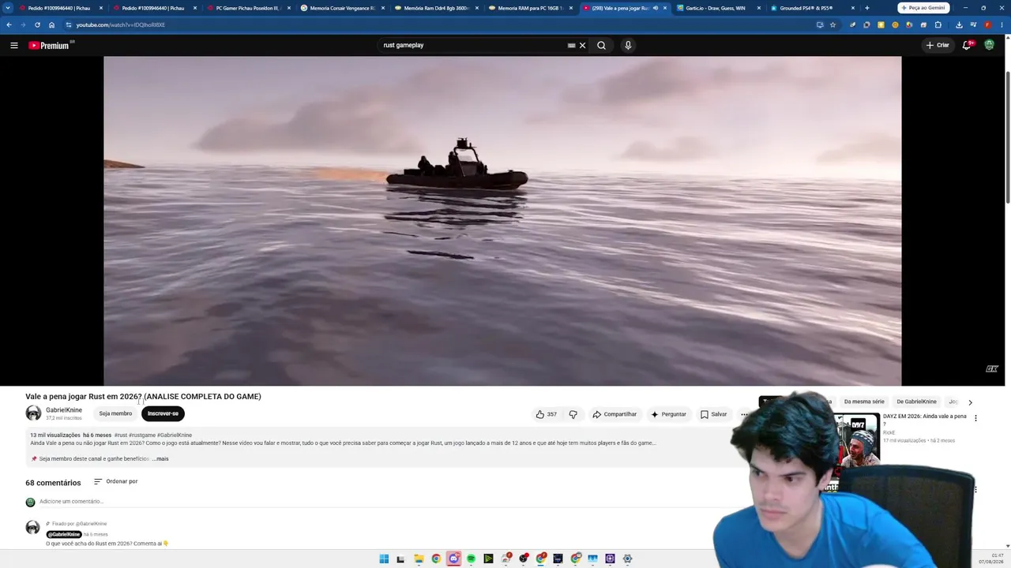The height and width of the screenshot is (568, 1011).
Task: Open options for DAYZ EM 2026 video
Action: [x=975, y=418]
